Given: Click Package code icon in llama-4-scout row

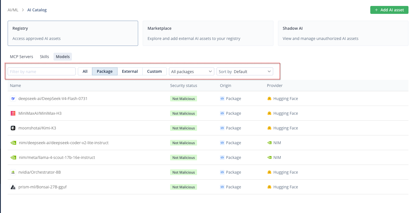Looking at the screenshot, I should (x=222, y=157).
